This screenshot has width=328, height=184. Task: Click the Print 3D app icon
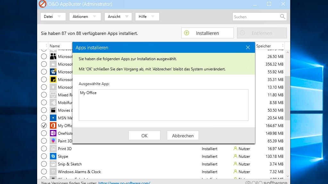tap(53, 149)
